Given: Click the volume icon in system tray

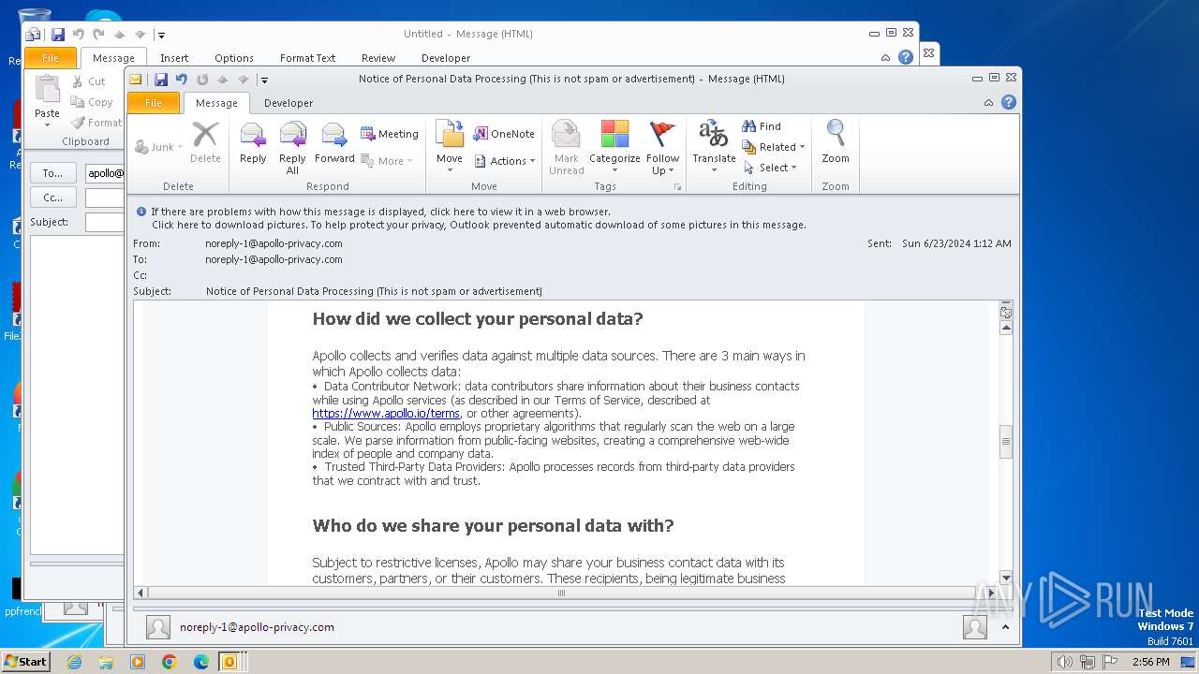Looking at the screenshot, I should [1064, 662].
